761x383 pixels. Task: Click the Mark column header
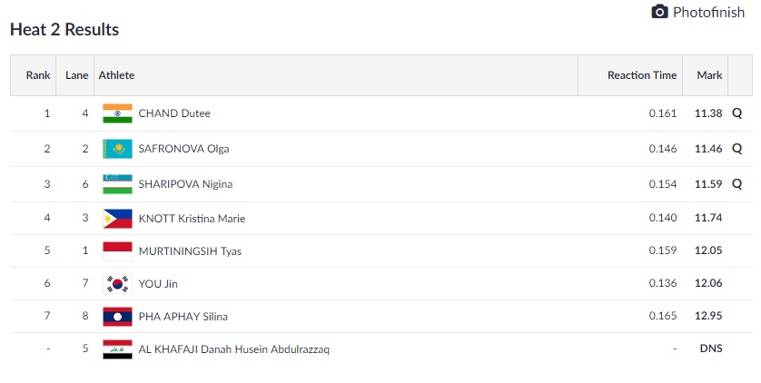tap(708, 75)
